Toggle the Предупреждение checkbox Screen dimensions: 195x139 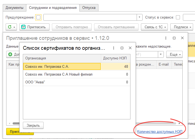(x=38, y=17)
